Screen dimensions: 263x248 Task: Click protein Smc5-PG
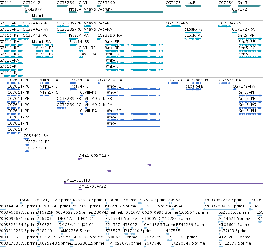pos(248,105)
